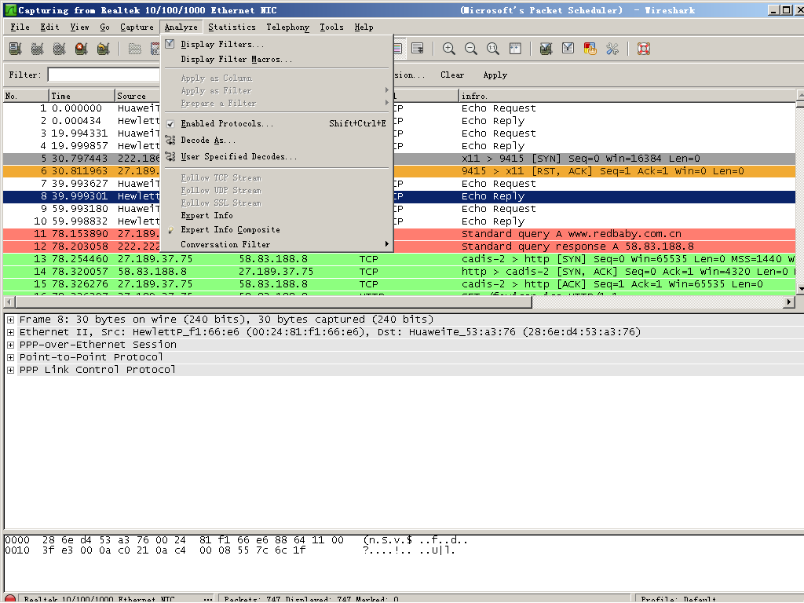Click hex dump line 0010 bytes
This screenshot has height=603, width=804.
pos(174,550)
